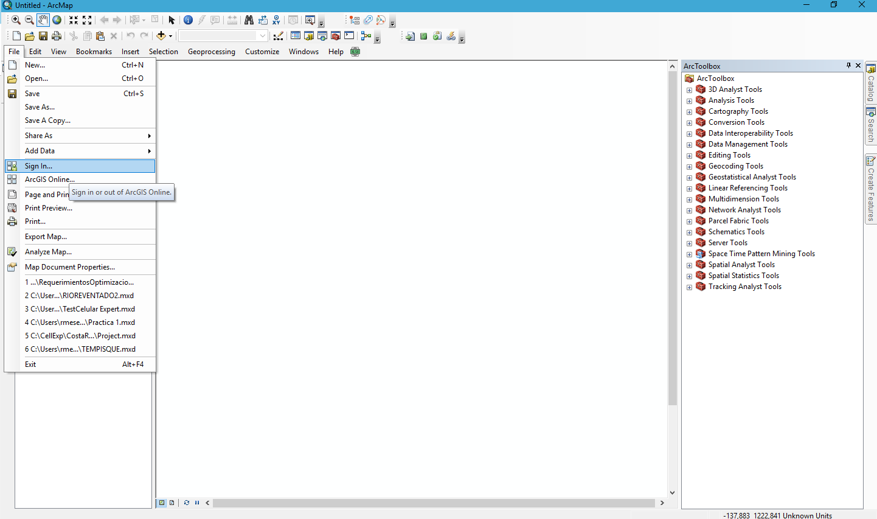
Task: Click the Fixed Zoom In icon
Action: [x=74, y=20]
